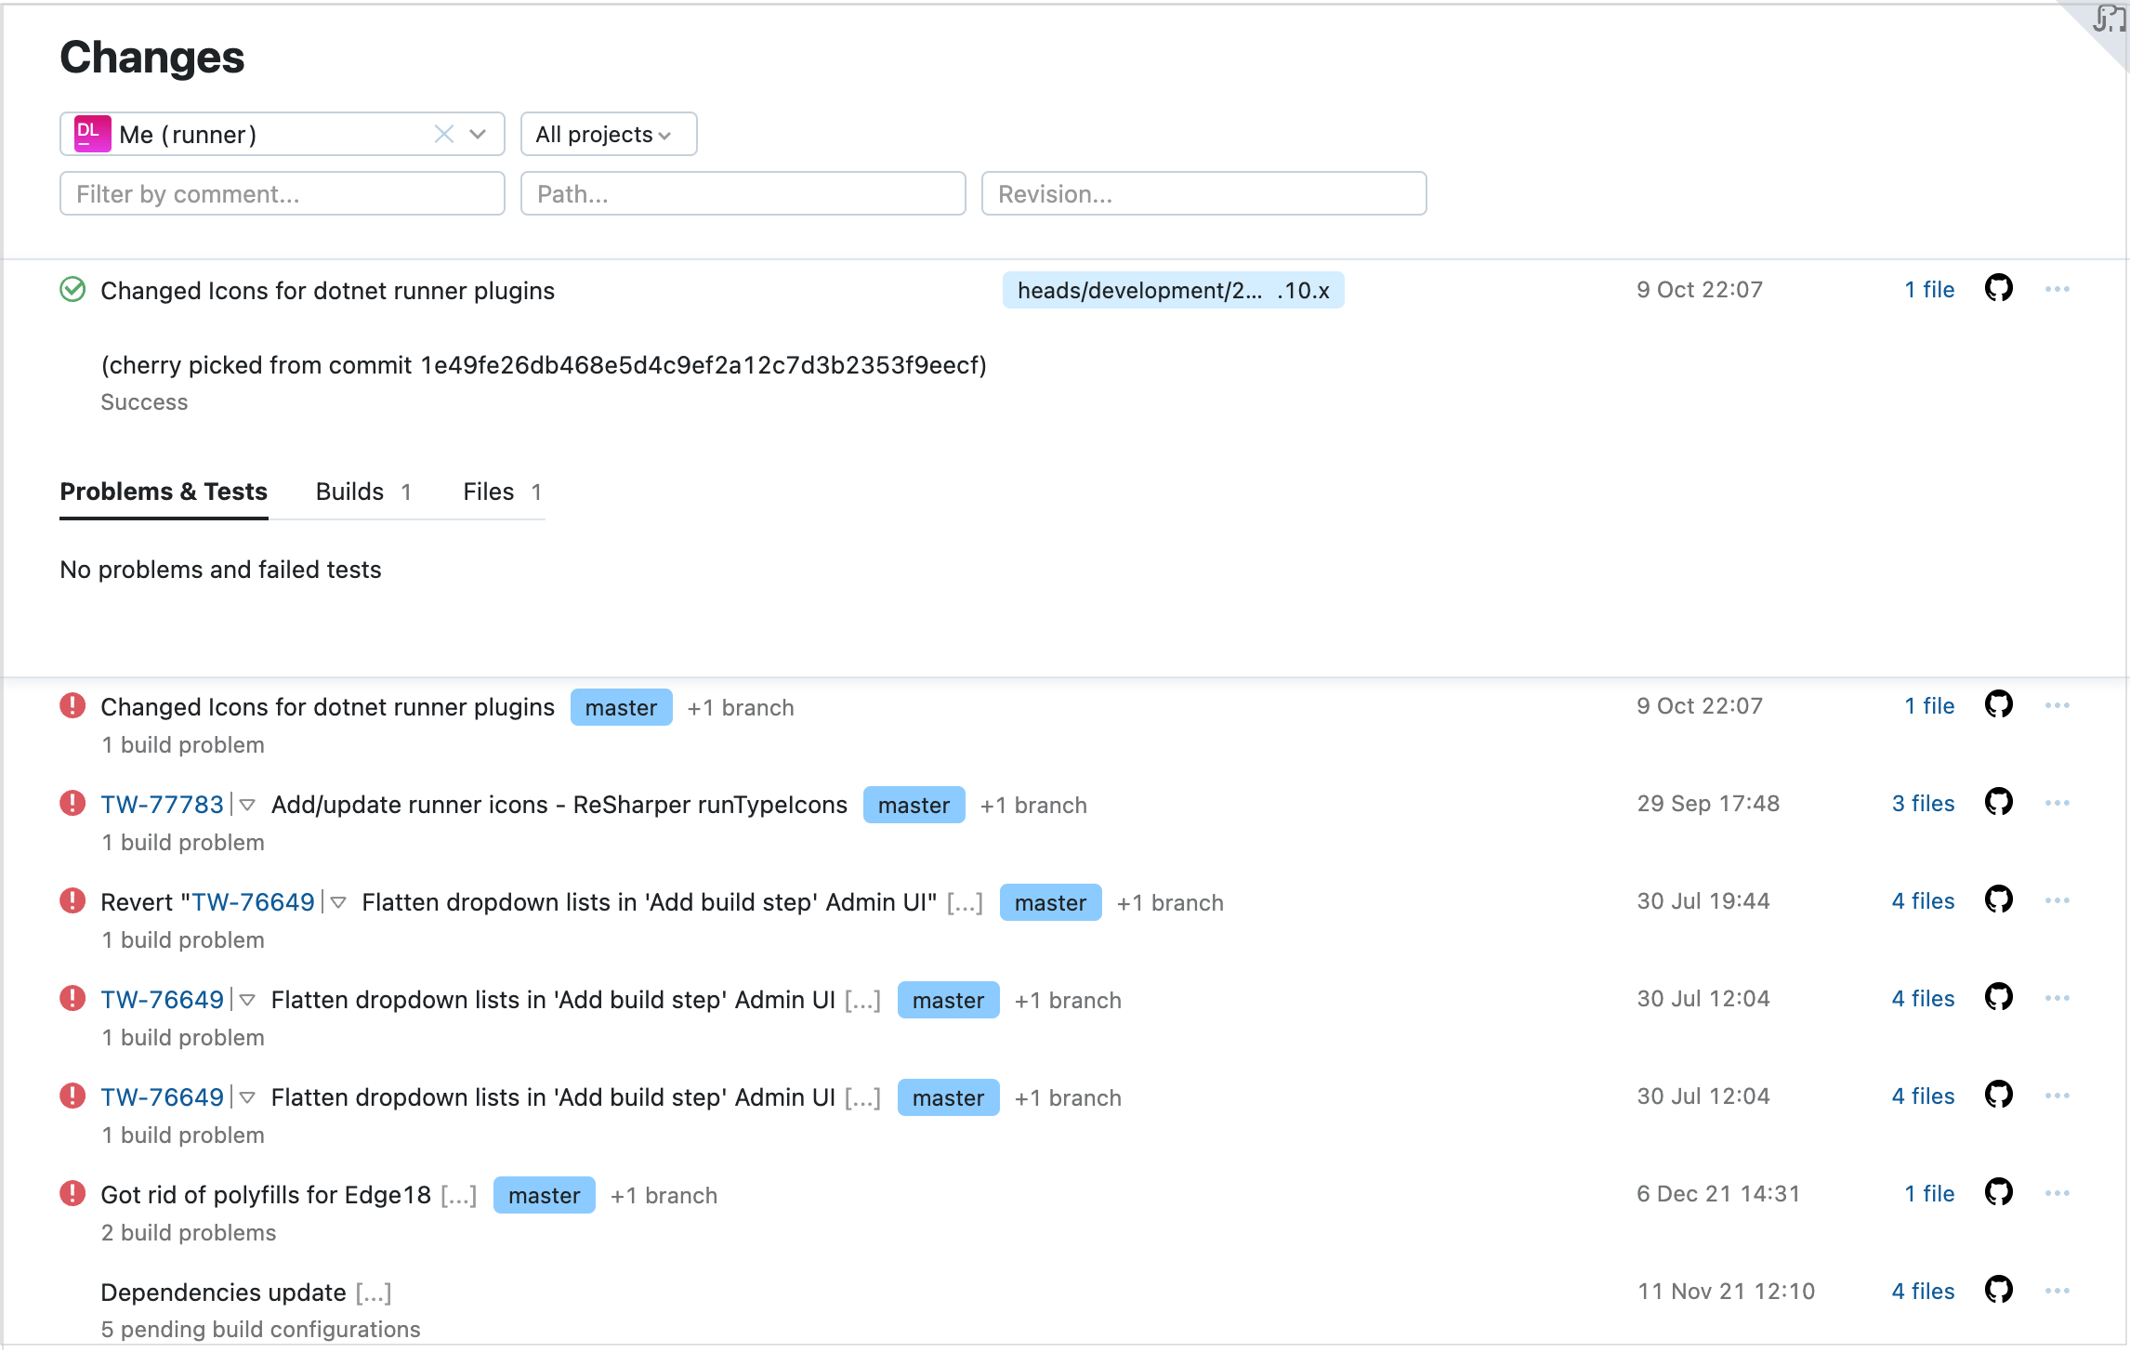Focus the Filter by comment field
This screenshot has height=1352, width=2130.
point(282,194)
